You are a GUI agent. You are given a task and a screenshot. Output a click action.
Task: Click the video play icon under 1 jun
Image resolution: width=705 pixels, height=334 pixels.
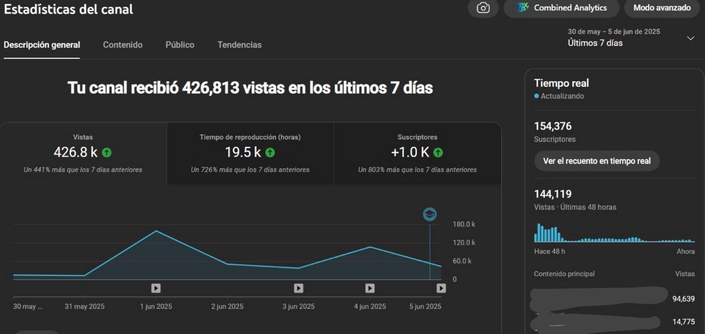click(156, 288)
